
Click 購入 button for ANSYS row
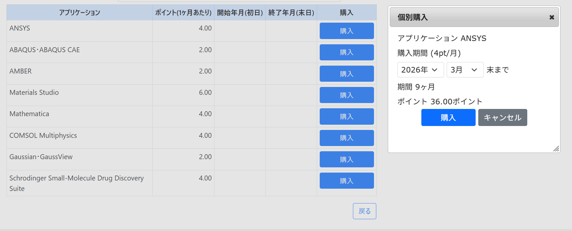pos(346,31)
